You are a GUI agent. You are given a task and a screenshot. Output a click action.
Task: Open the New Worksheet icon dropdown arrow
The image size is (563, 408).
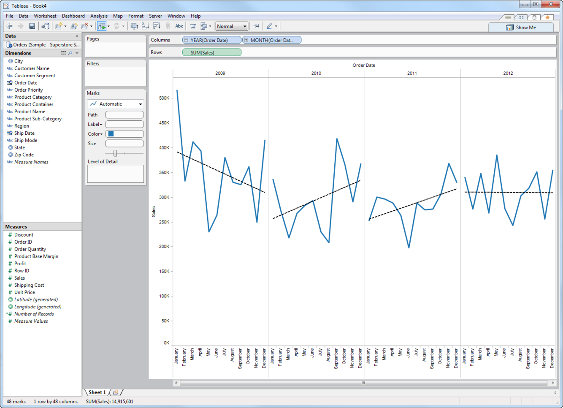[x=65, y=26]
